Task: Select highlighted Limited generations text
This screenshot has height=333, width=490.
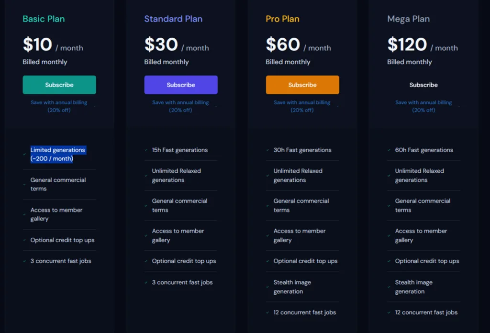Action: pyautogui.click(x=58, y=154)
